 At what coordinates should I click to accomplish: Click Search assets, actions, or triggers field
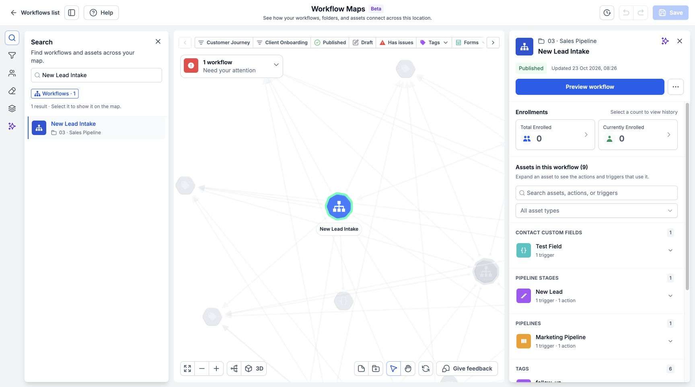(596, 193)
